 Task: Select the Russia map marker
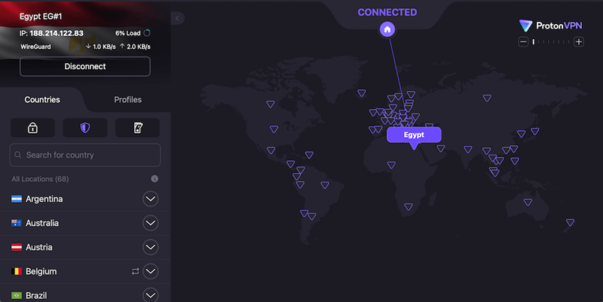pyautogui.click(x=487, y=99)
